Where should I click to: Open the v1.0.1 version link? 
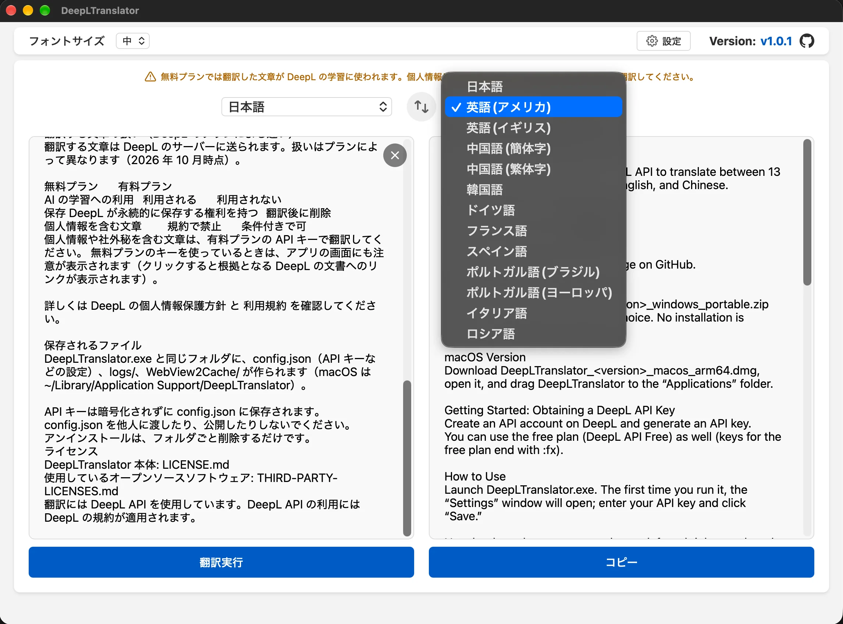click(776, 41)
